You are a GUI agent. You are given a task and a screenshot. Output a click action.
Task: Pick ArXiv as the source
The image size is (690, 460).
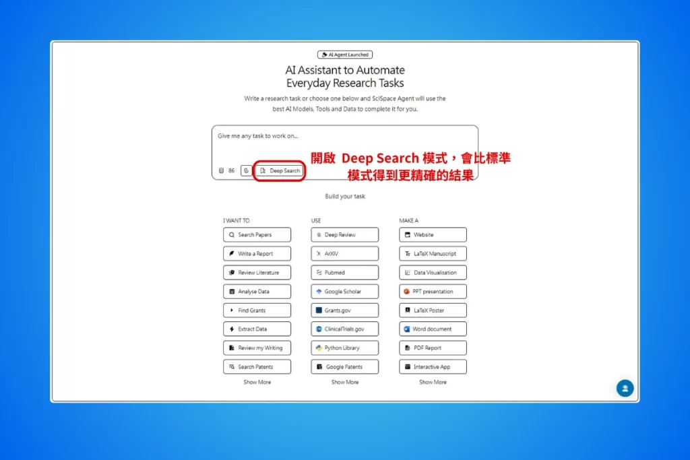coord(344,254)
